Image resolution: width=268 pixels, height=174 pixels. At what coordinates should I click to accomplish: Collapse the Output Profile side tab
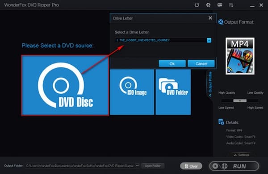(210, 84)
